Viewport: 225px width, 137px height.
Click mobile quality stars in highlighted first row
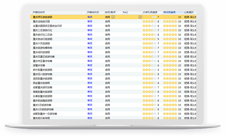[x=170, y=17]
